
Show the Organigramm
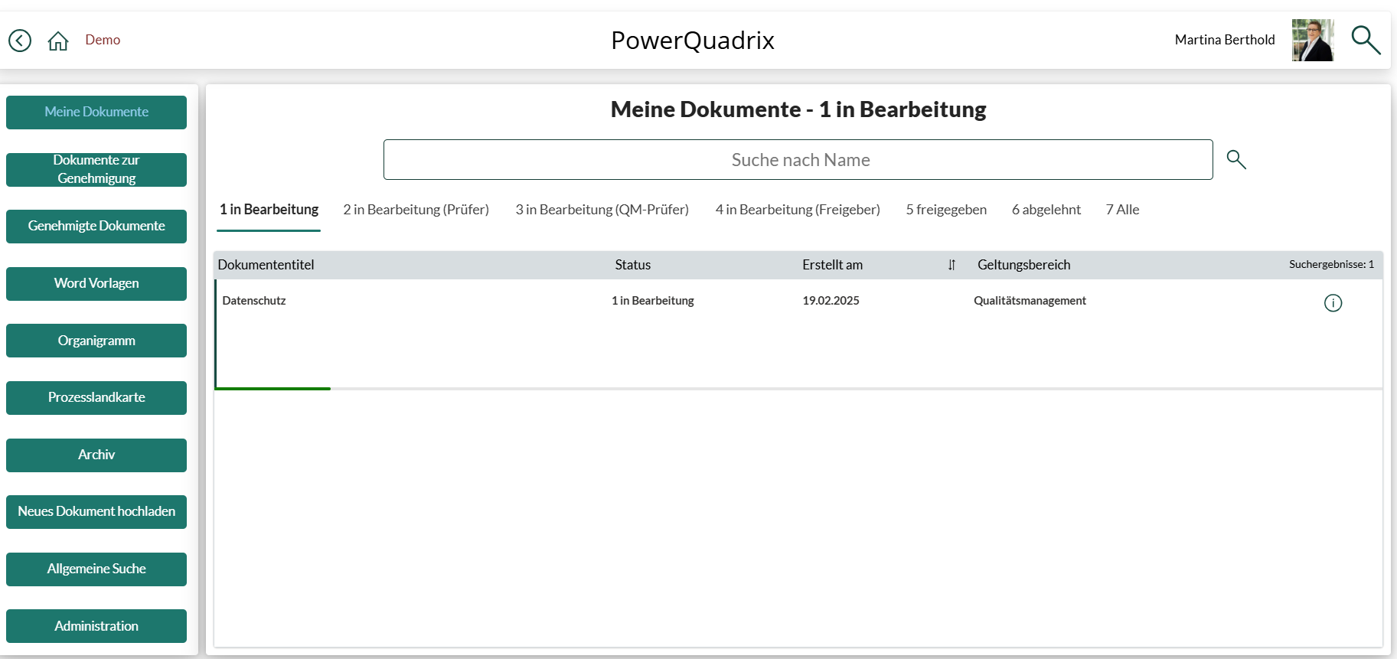click(x=96, y=341)
